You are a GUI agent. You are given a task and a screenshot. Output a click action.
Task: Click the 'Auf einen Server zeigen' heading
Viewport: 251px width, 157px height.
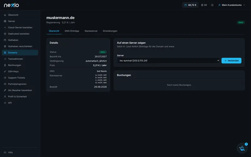pos(131,43)
